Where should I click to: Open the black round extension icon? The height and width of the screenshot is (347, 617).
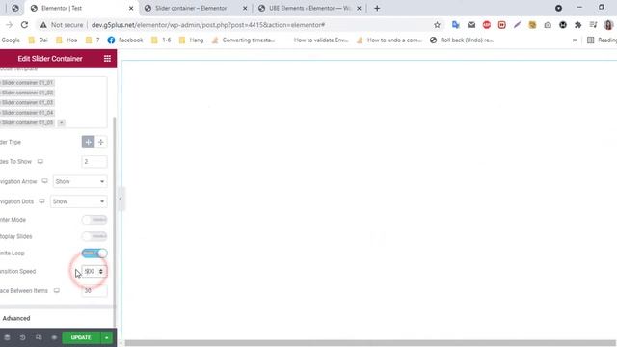pyautogui.click(x=563, y=25)
